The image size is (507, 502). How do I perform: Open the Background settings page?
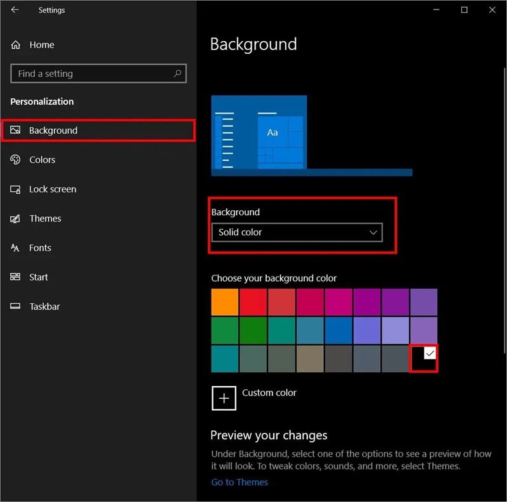(x=53, y=130)
